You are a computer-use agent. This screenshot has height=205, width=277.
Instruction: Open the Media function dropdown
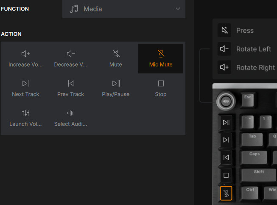(124, 9)
